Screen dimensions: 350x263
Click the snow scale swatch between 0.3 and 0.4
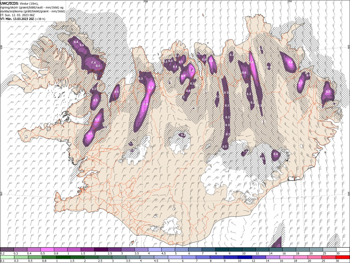(x=20, y=250)
